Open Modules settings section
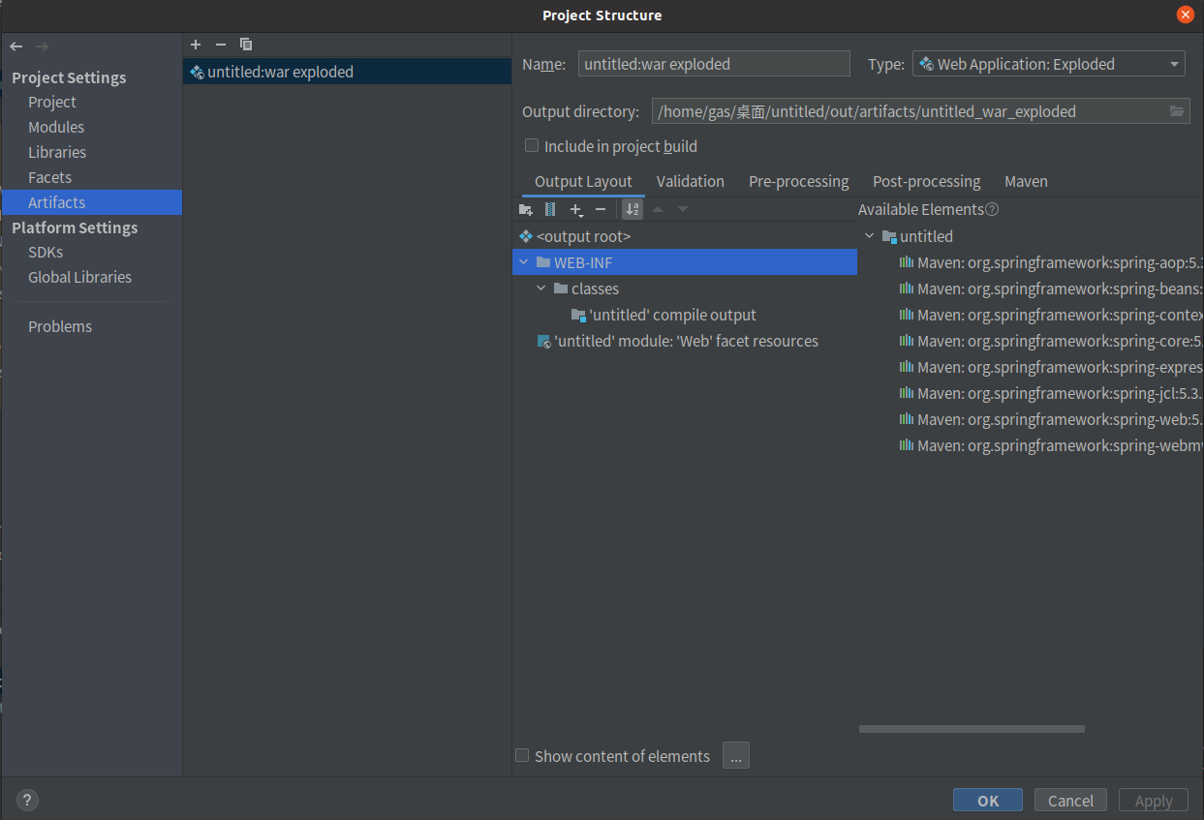 click(x=56, y=127)
